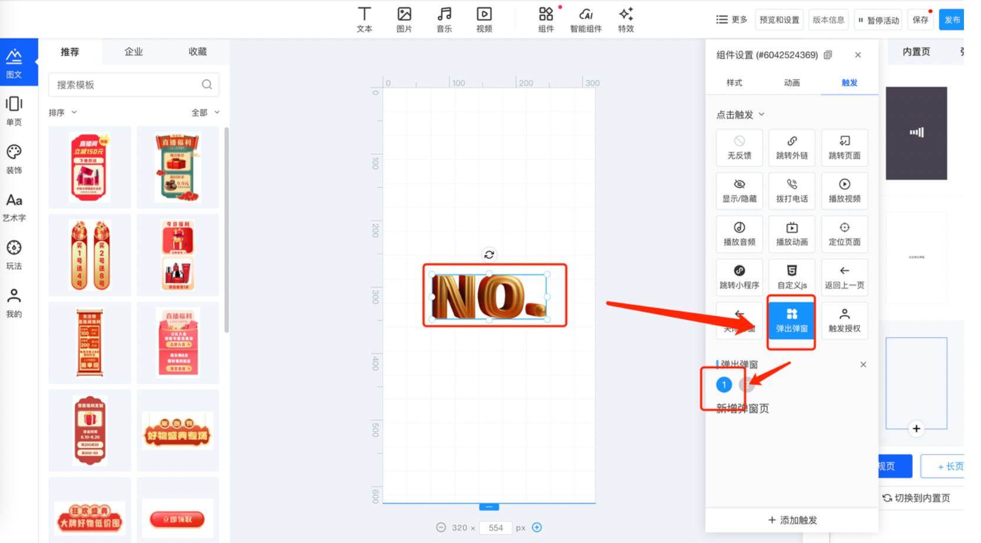
Task: Open the 组件 components menu
Action: [546, 19]
